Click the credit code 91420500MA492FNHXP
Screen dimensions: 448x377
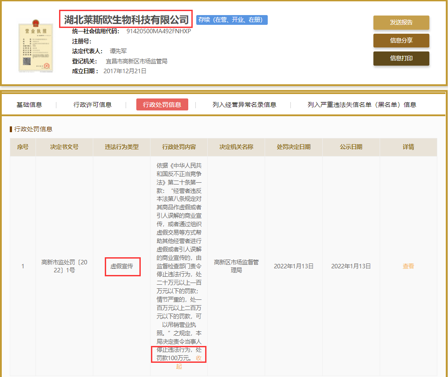click(159, 31)
